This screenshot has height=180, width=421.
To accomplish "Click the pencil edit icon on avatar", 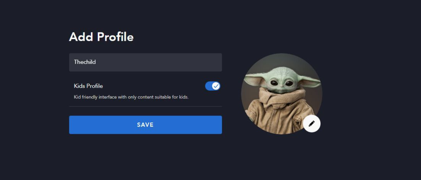I will pyautogui.click(x=312, y=123).
